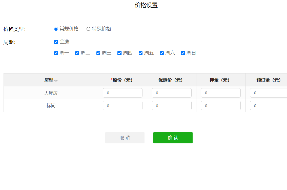
Task: Click 原价 input for 标间
Action: click(x=122, y=106)
